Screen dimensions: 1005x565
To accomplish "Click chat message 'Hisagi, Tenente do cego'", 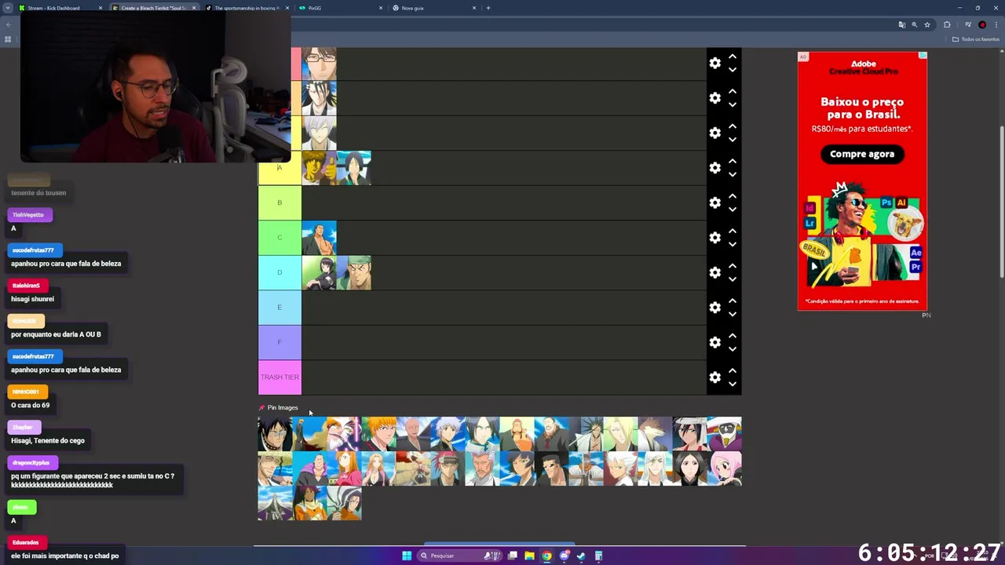I will point(48,440).
